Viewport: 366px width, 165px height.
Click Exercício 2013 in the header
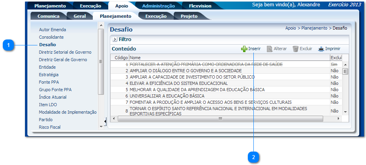coord(345,5)
